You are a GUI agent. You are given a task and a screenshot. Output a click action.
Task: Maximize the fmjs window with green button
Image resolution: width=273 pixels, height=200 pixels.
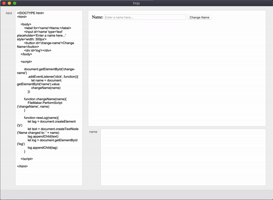(x=15, y=3)
